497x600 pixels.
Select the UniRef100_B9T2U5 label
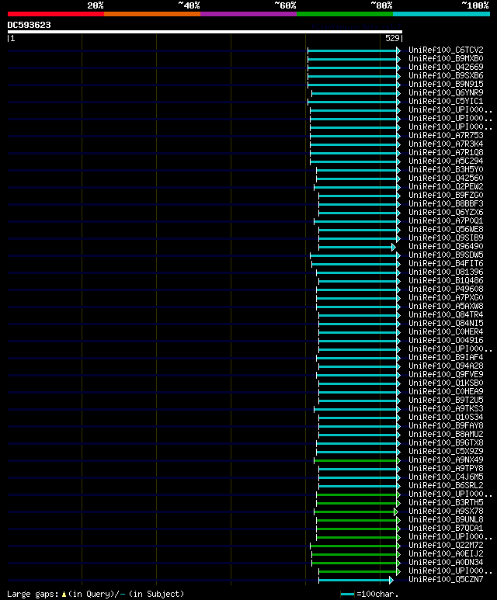tap(446, 400)
